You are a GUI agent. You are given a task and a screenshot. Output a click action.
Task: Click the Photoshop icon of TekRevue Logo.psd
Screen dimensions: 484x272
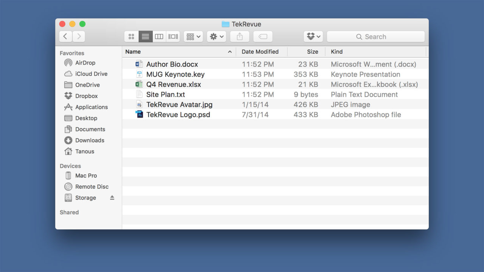pos(139,114)
